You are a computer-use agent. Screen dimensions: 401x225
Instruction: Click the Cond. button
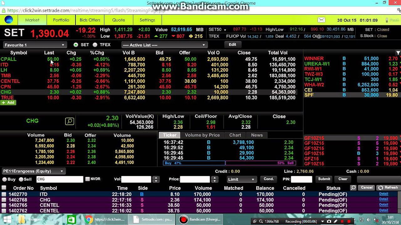(x=269, y=179)
